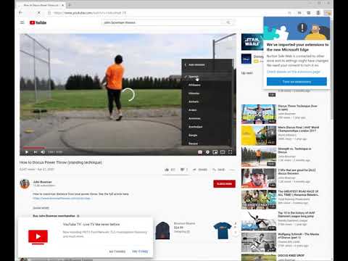Click the YouTube logo

click(x=38, y=22)
